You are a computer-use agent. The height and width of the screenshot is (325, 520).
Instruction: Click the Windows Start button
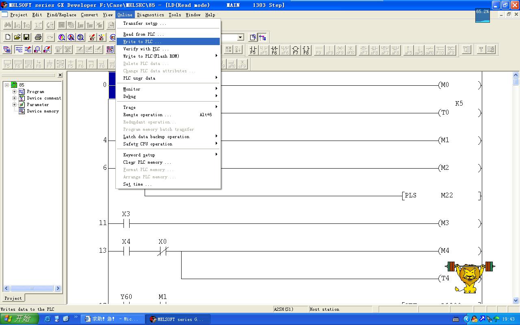[x=19, y=319]
